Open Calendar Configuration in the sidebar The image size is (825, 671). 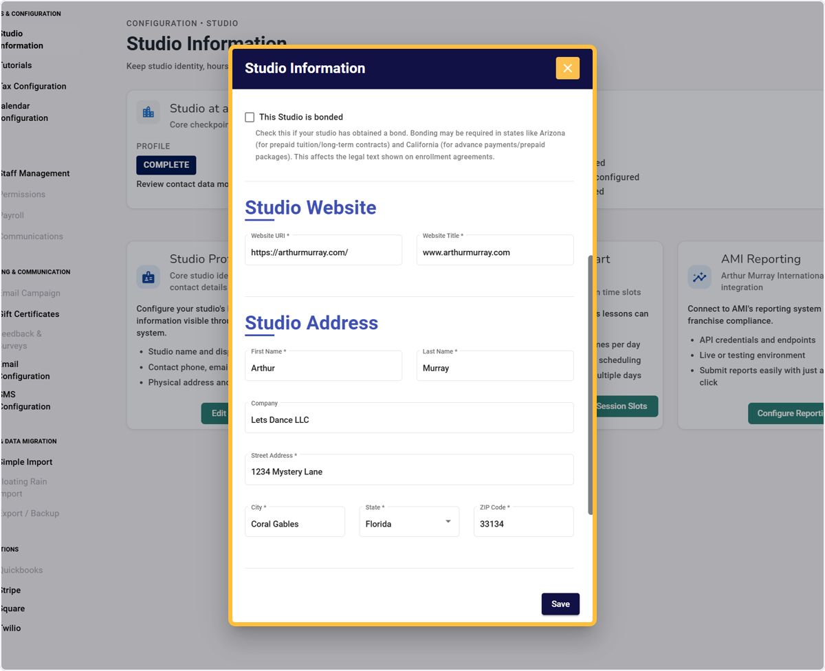coord(24,112)
